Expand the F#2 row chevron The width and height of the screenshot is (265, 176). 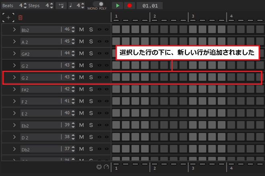(x=14, y=89)
